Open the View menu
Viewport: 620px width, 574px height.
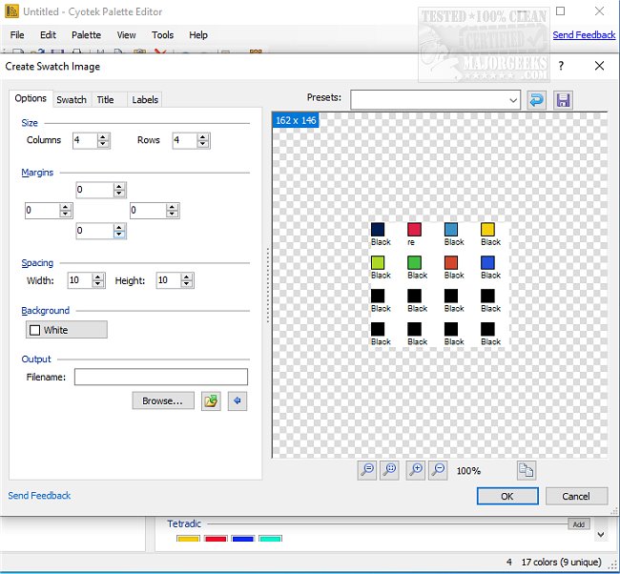[x=126, y=34]
